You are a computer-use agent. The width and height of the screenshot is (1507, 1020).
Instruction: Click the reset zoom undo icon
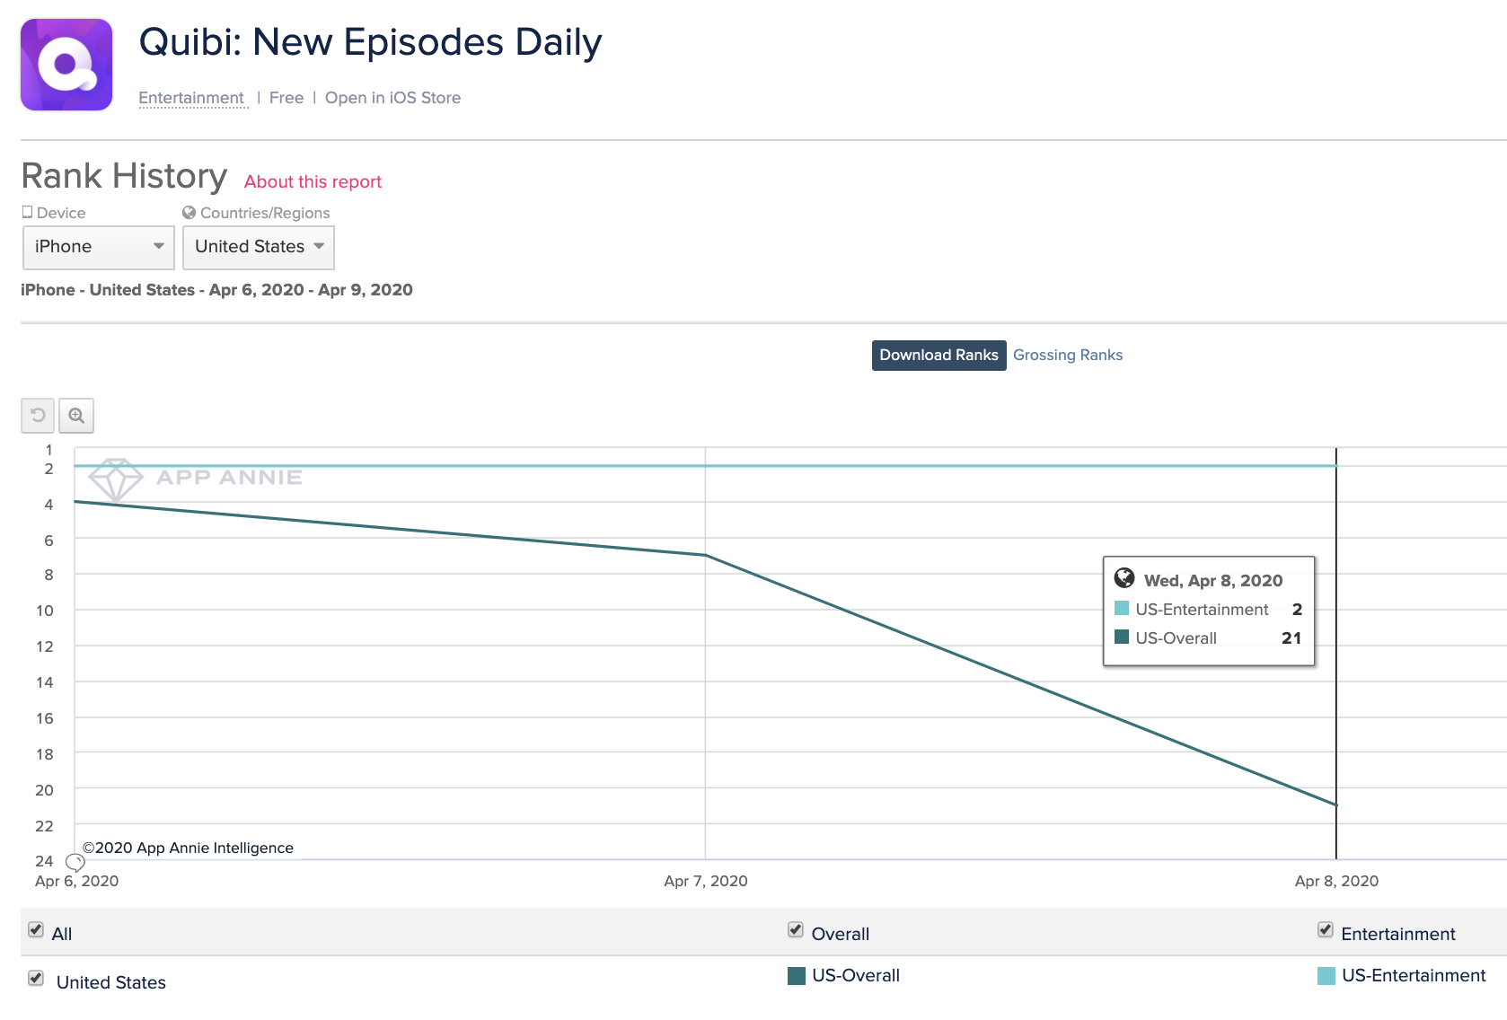[38, 415]
